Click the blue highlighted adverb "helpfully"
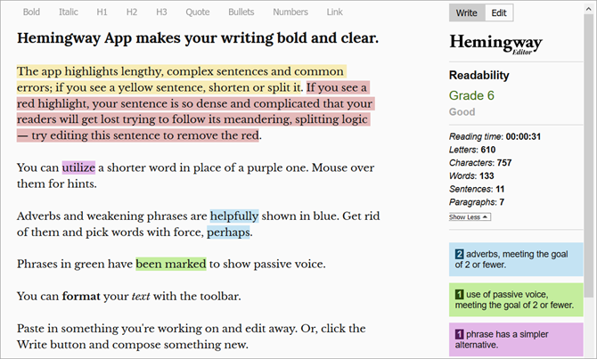This screenshot has width=597, height=359. click(234, 216)
